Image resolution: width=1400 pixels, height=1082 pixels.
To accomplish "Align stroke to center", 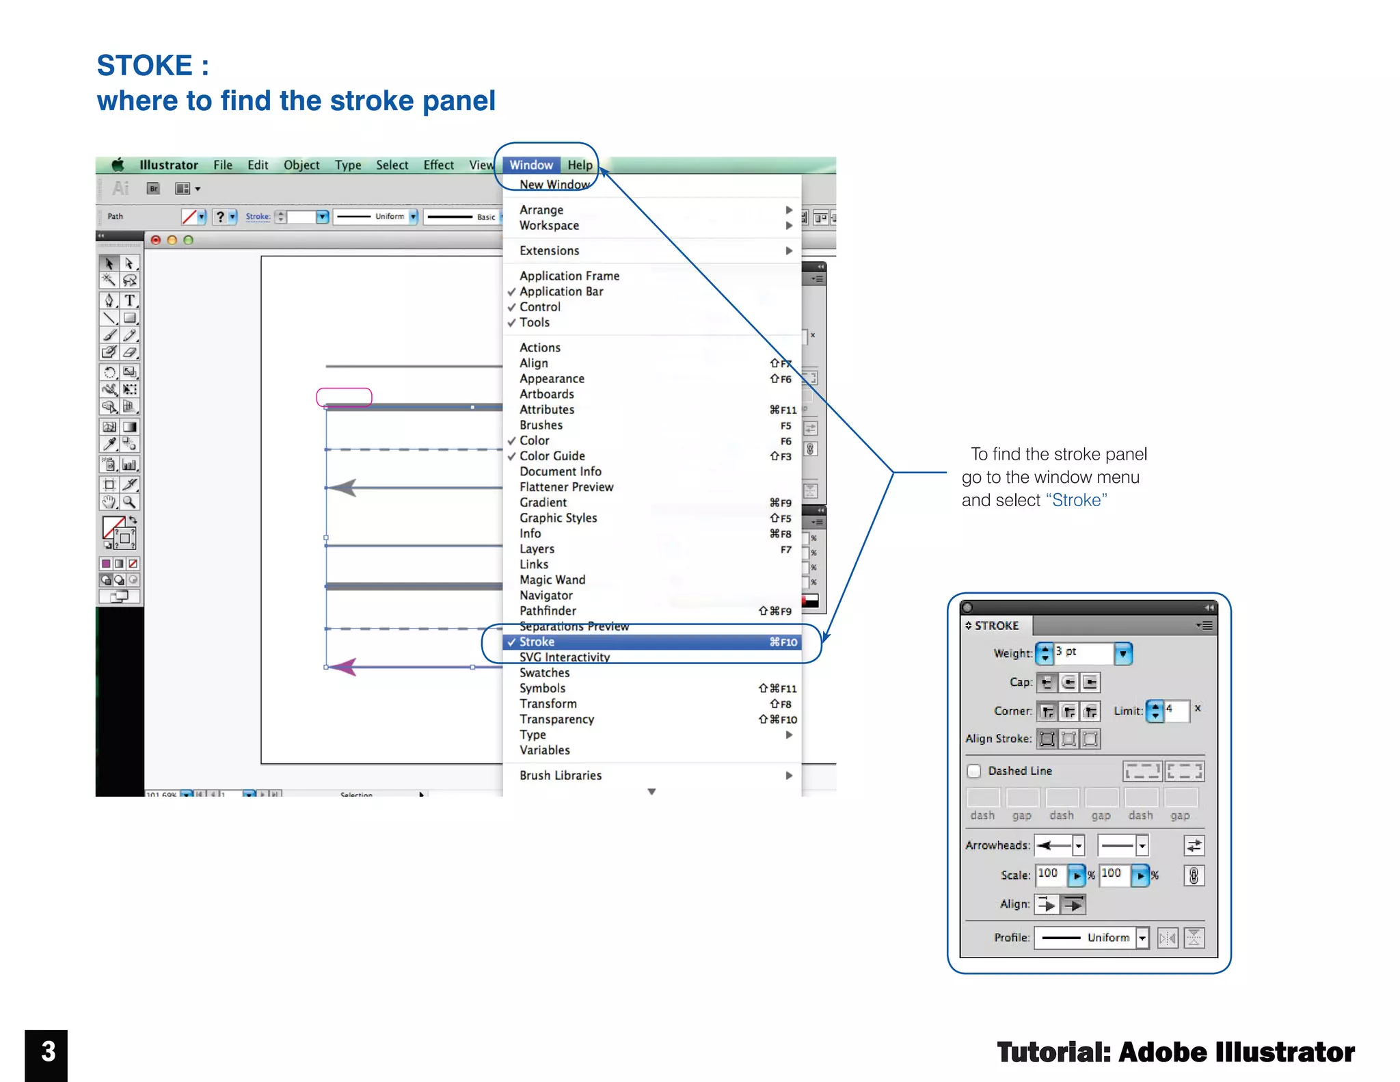I will point(1047,739).
